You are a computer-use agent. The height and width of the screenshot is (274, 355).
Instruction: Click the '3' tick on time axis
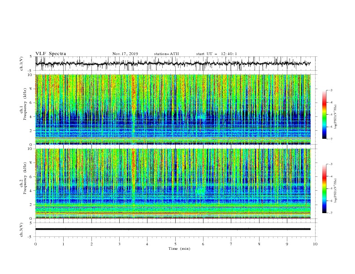(119, 244)
